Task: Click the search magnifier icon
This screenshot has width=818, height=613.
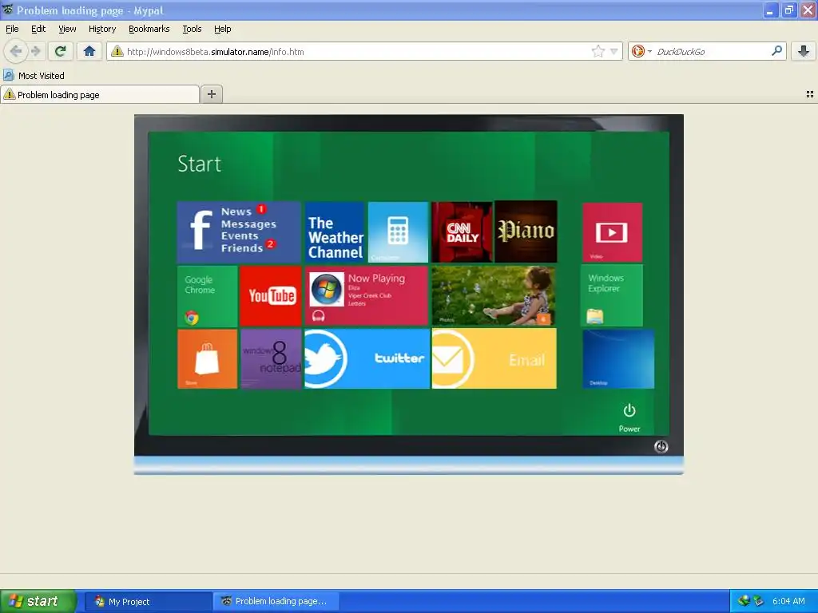Action: click(776, 51)
